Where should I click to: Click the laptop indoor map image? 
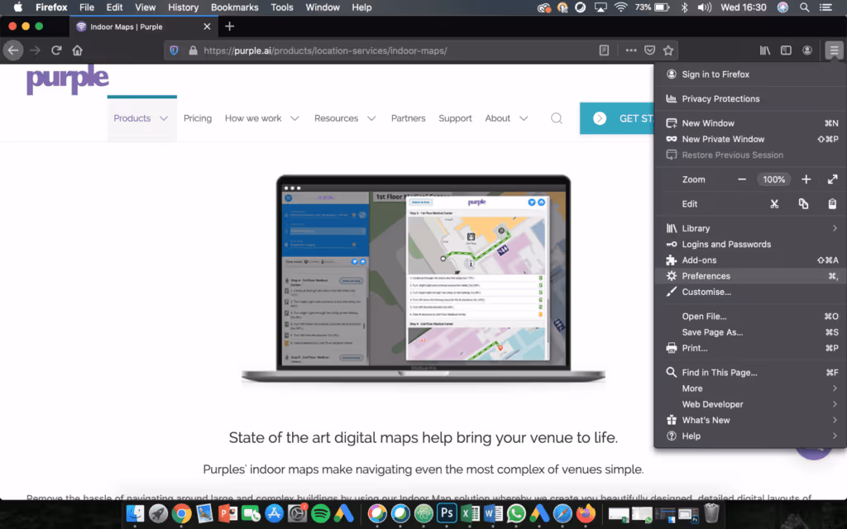423,279
